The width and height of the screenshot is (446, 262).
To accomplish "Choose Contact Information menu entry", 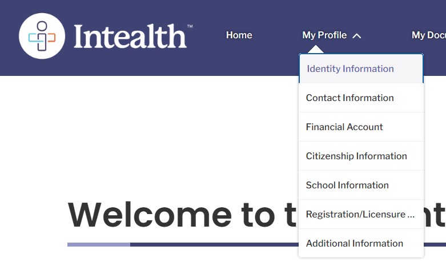I will 361,98.
